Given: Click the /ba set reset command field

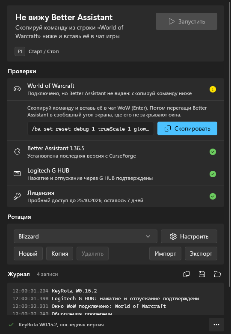Looking at the screenshot, I should (91, 128).
